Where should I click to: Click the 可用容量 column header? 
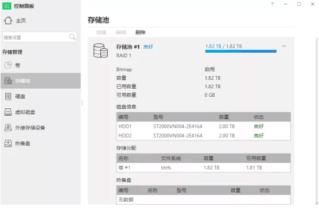256,158
